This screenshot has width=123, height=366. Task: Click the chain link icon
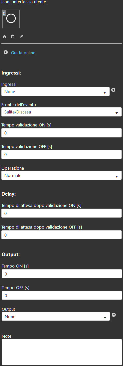(x=21, y=37)
